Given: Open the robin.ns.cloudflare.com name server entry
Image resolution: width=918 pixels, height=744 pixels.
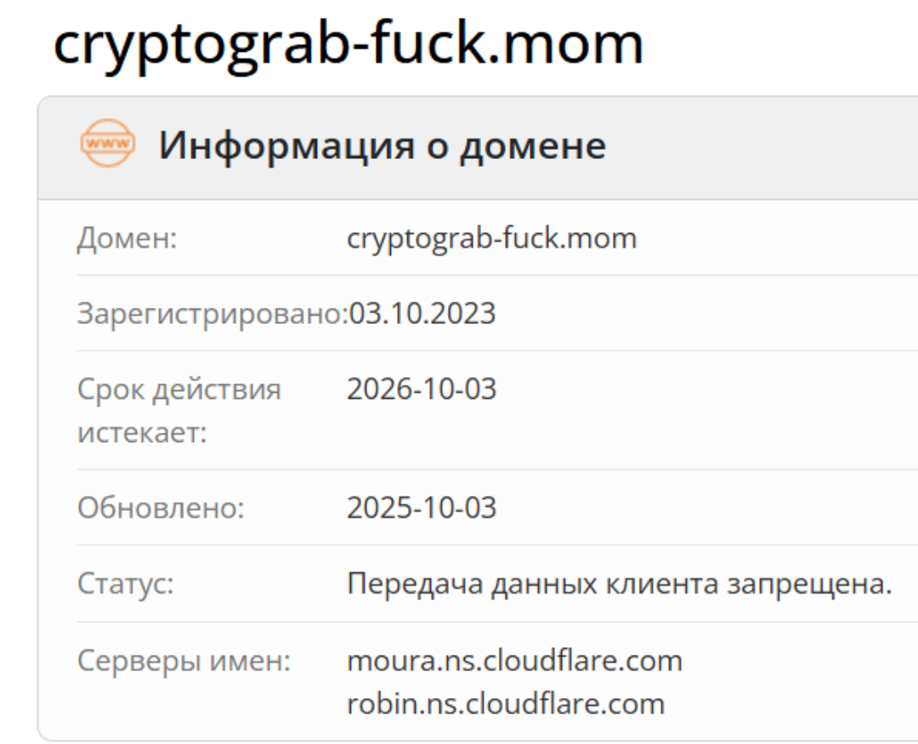Looking at the screenshot, I should point(506,704).
